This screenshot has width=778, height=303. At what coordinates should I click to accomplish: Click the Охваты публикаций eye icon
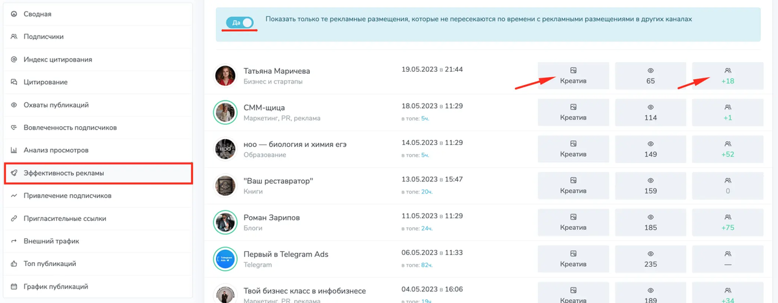pyautogui.click(x=14, y=105)
